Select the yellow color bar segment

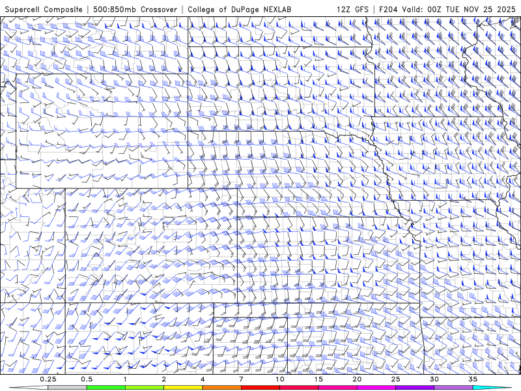[x=183, y=388]
